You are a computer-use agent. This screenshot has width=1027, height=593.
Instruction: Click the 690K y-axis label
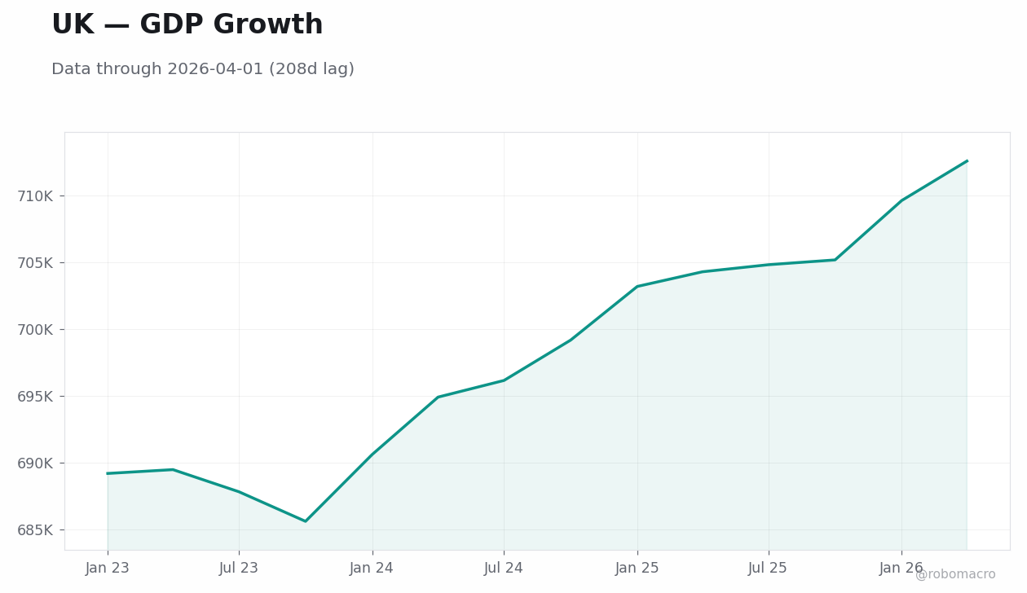coord(35,463)
